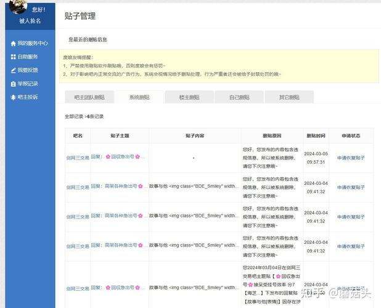Click the 吧名 column header
Viewport: 381px width, 308px height.
coord(78,136)
